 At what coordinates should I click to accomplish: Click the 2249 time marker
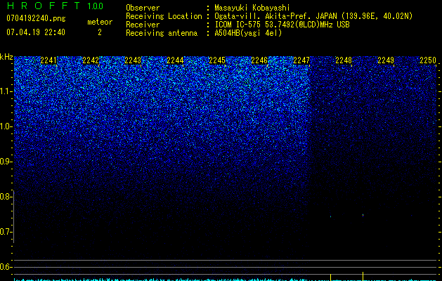point(386,60)
